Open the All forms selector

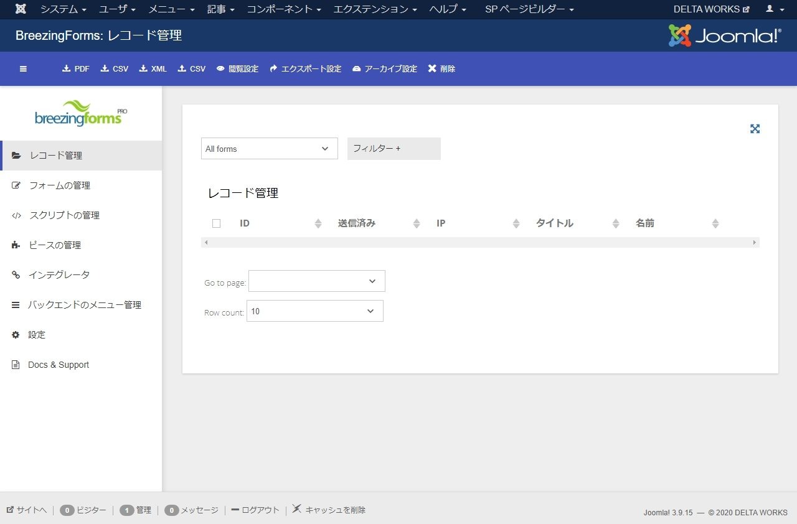[x=269, y=149]
